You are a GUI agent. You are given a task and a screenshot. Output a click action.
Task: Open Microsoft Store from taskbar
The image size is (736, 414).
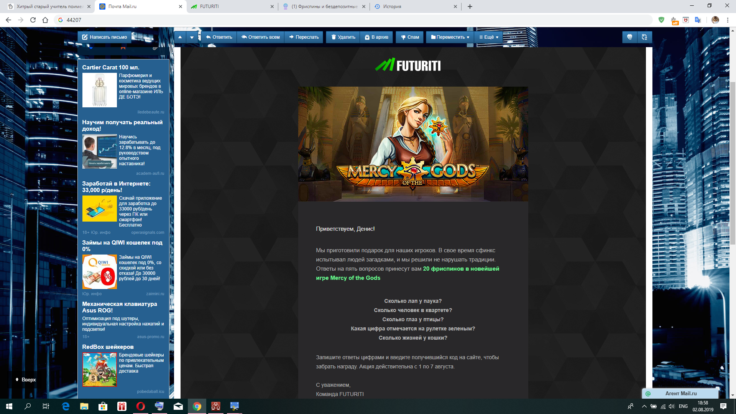pyautogui.click(x=103, y=406)
